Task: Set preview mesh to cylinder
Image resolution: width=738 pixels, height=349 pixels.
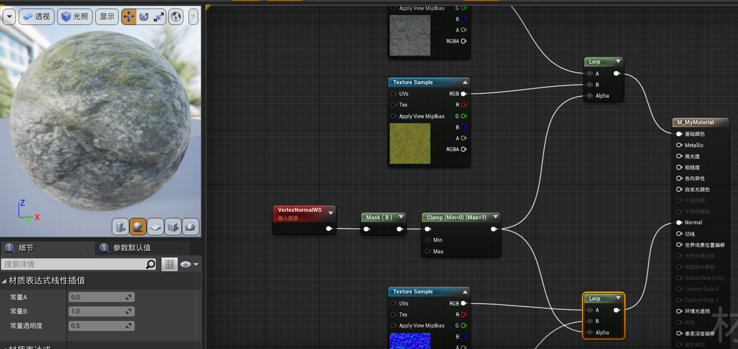Action: pos(120,227)
